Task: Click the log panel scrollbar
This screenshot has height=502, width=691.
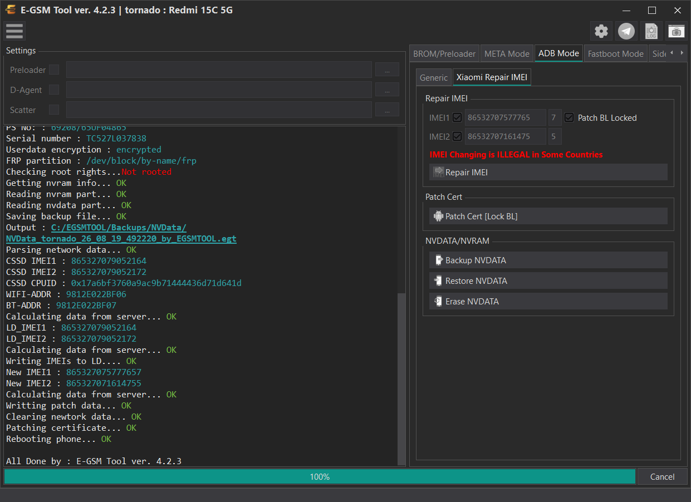Action: click(x=401, y=378)
